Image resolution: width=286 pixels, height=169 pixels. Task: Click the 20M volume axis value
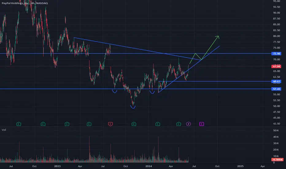[x=276, y=150]
